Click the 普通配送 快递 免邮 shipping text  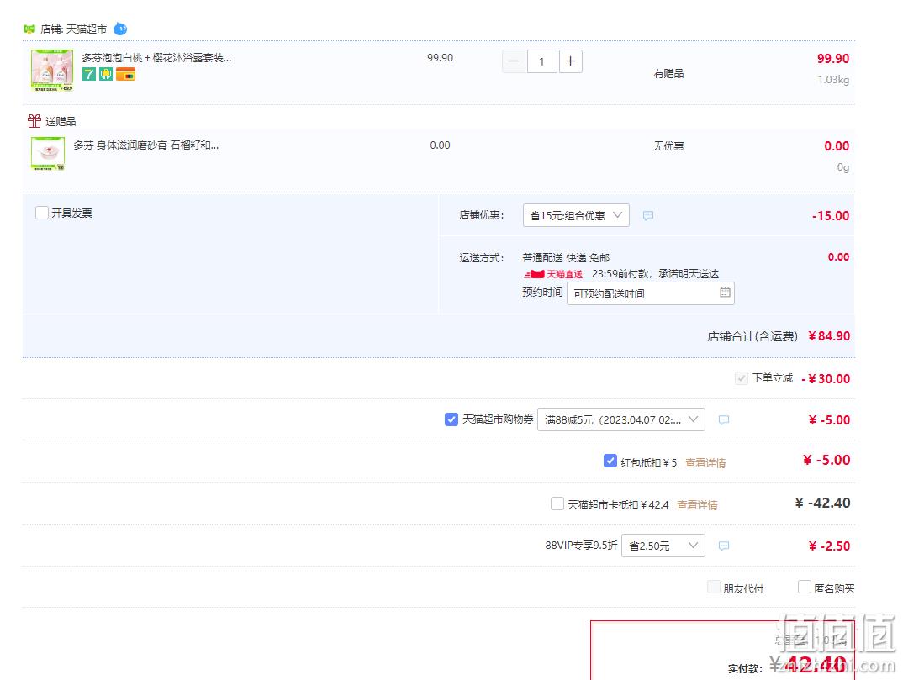[566, 257]
